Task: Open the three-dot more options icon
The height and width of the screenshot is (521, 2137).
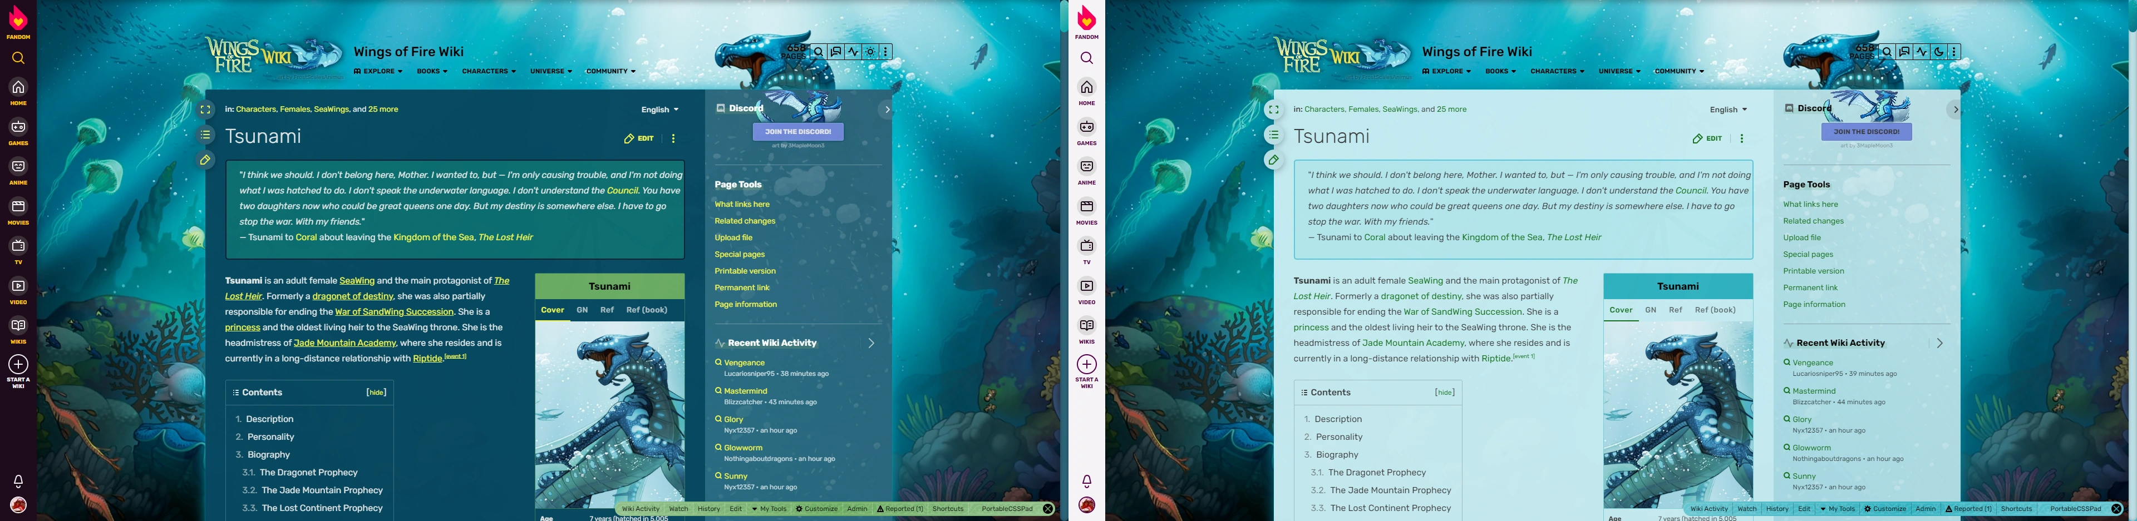Action: click(x=886, y=51)
